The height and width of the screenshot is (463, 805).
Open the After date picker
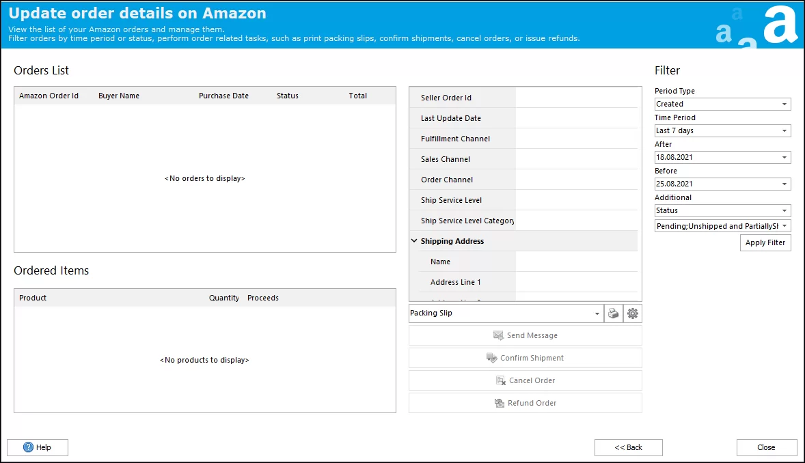[784, 158]
